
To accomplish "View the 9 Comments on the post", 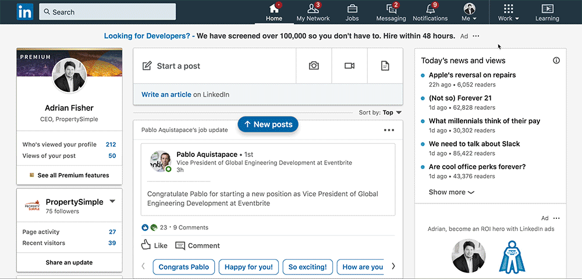I will click(x=191, y=227).
